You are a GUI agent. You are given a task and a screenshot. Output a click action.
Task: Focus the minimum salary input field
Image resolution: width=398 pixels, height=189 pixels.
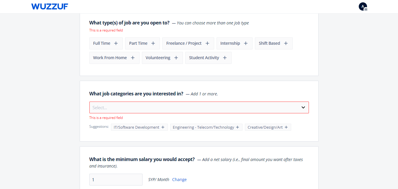coord(116,180)
